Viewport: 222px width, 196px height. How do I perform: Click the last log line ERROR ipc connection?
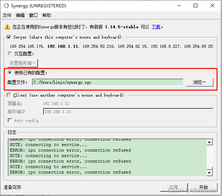click(70, 172)
